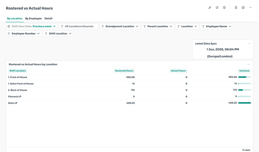Click the Soho LP variance bar
Viewport: 259px width, 152px height.
tap(245, 103)
